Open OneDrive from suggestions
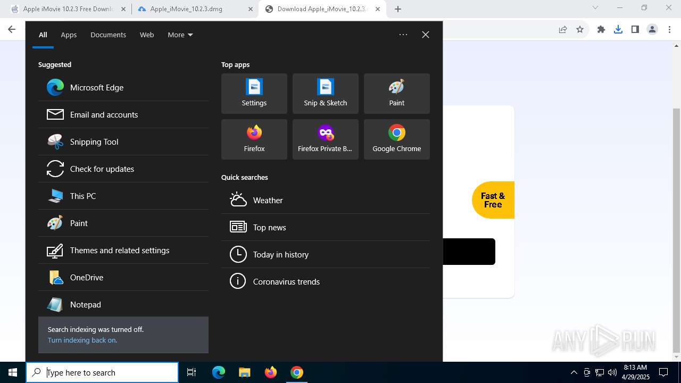The width and height of the screenshot is (681, 383). (x=123, y=278)
